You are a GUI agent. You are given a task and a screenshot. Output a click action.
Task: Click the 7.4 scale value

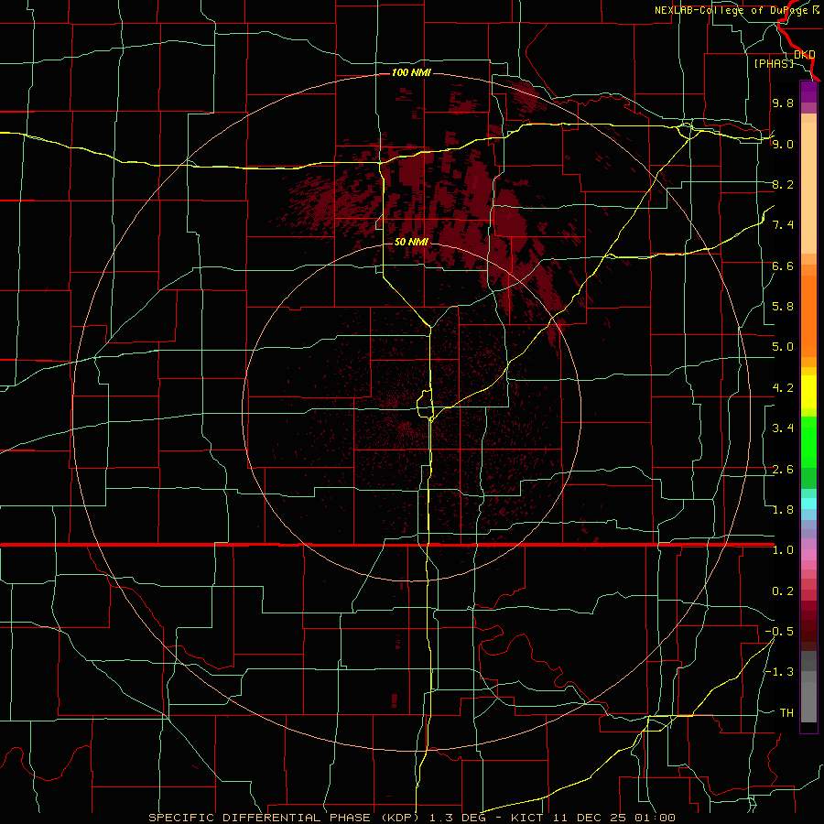783,225
